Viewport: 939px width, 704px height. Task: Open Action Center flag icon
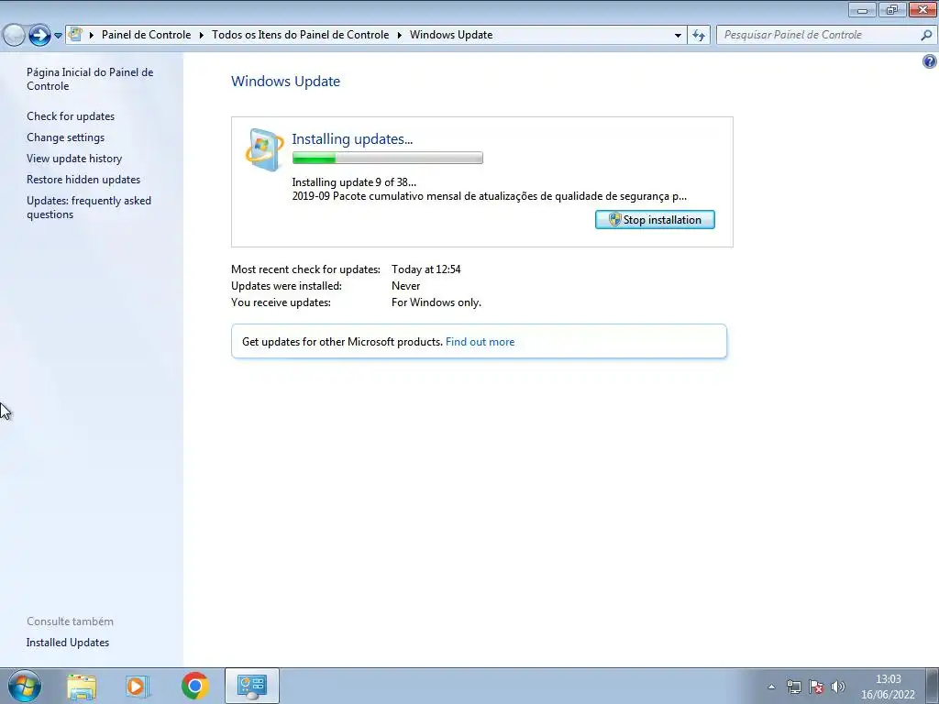click(815, 687)
